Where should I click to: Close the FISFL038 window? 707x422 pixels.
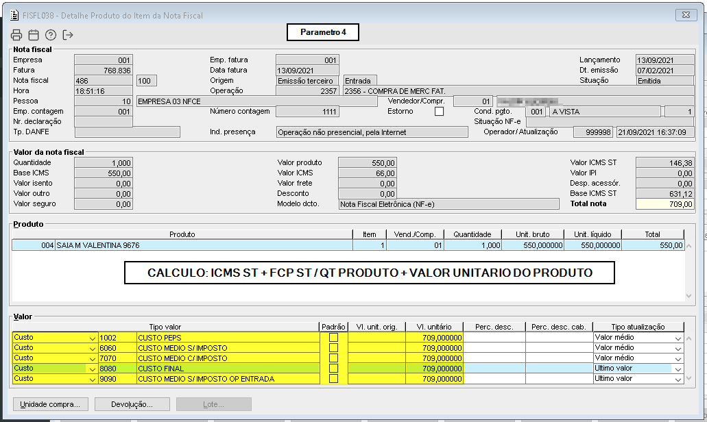[686, 15]
